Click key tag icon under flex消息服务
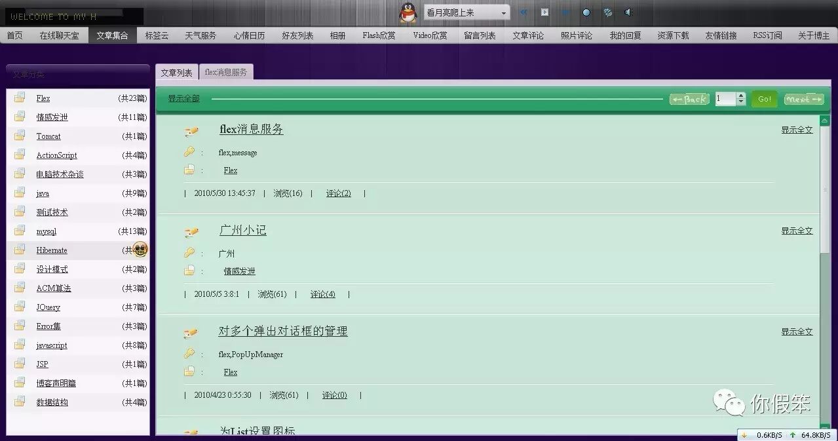This screenshot has height=441, width=838. [x=189, y=152]
